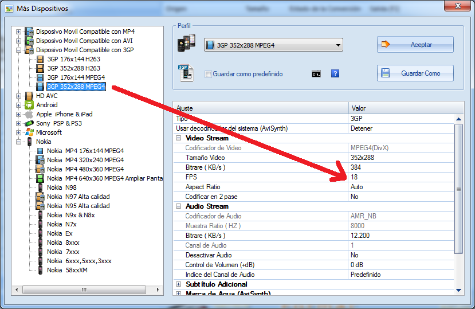Close the Más Dispositivos dialog
This screenshot has height=309, width=475.
tap(457, 6)
